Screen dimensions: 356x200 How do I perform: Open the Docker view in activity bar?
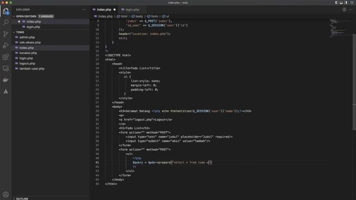[x=6, y=80]
